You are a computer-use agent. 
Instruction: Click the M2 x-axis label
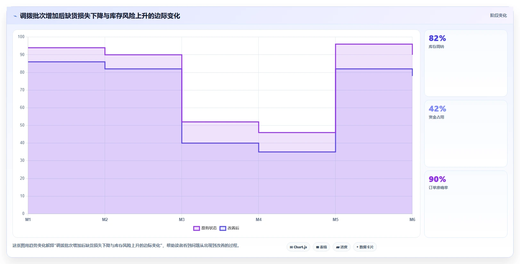pyautogui.click(x=105, y=219)
